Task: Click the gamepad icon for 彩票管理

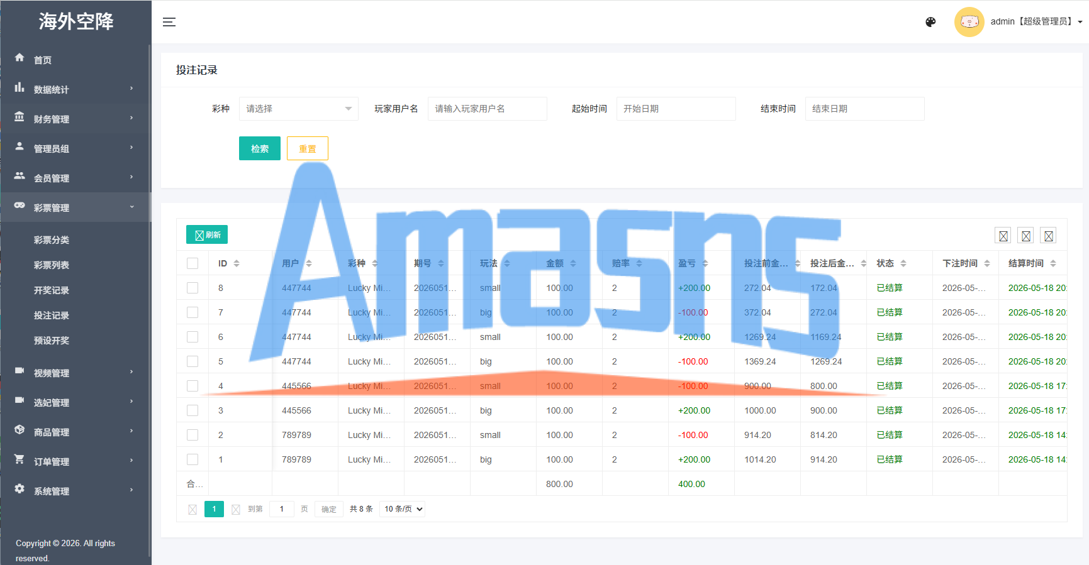Action: [20, 206]
